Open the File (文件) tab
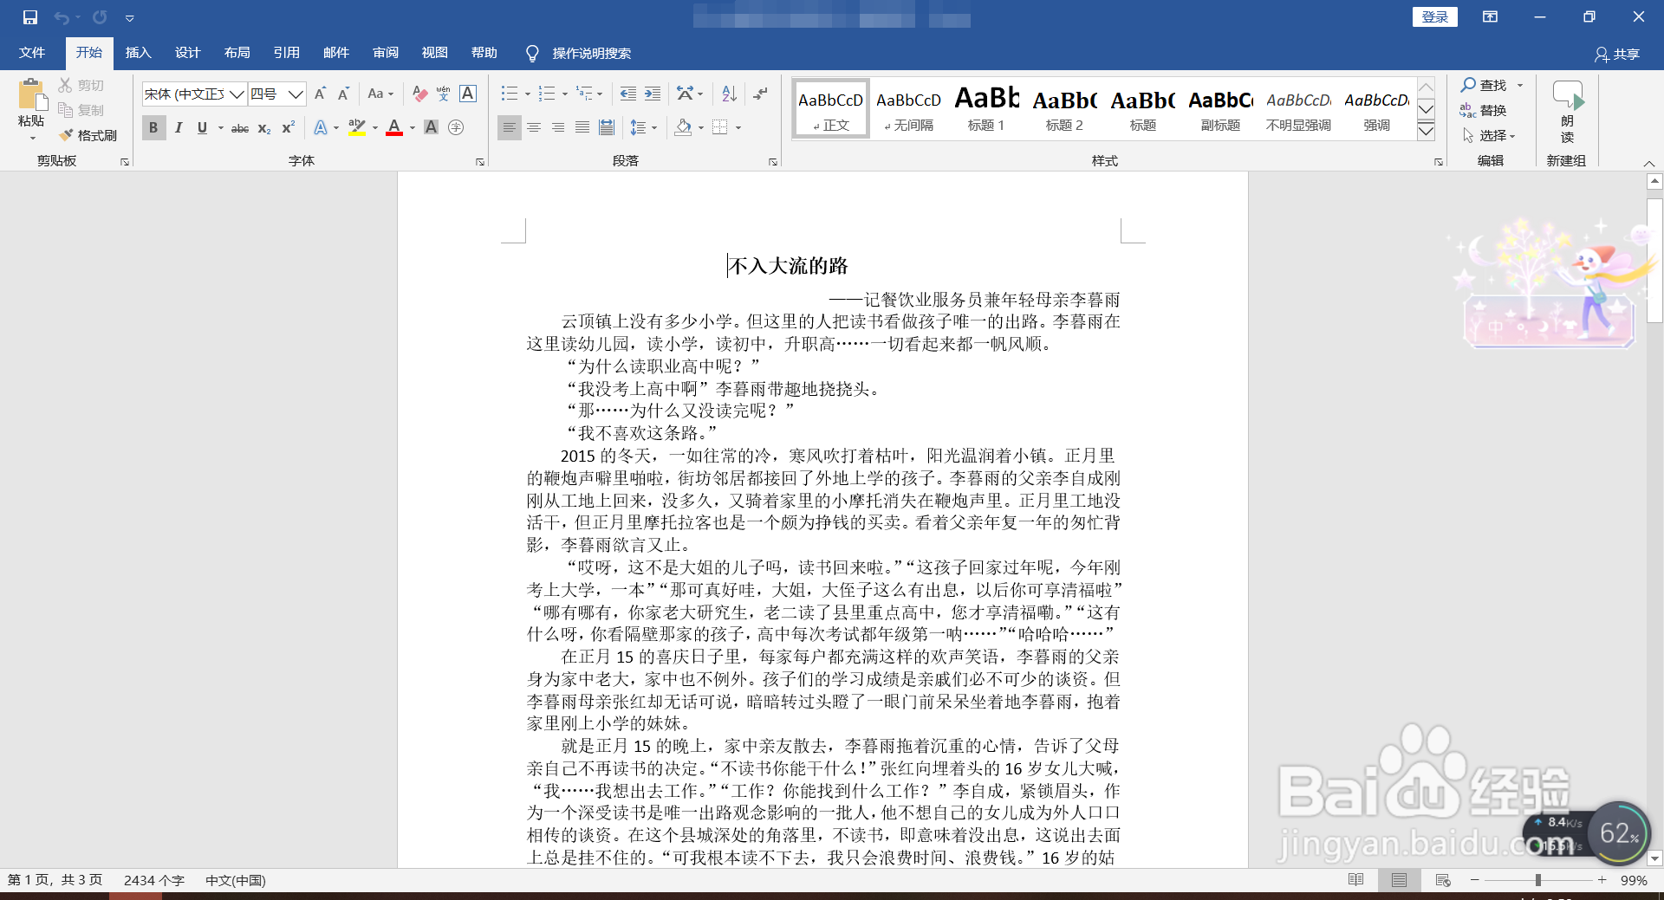The width and height of the screenshot is (1664, 900). (x=32, y=53)
